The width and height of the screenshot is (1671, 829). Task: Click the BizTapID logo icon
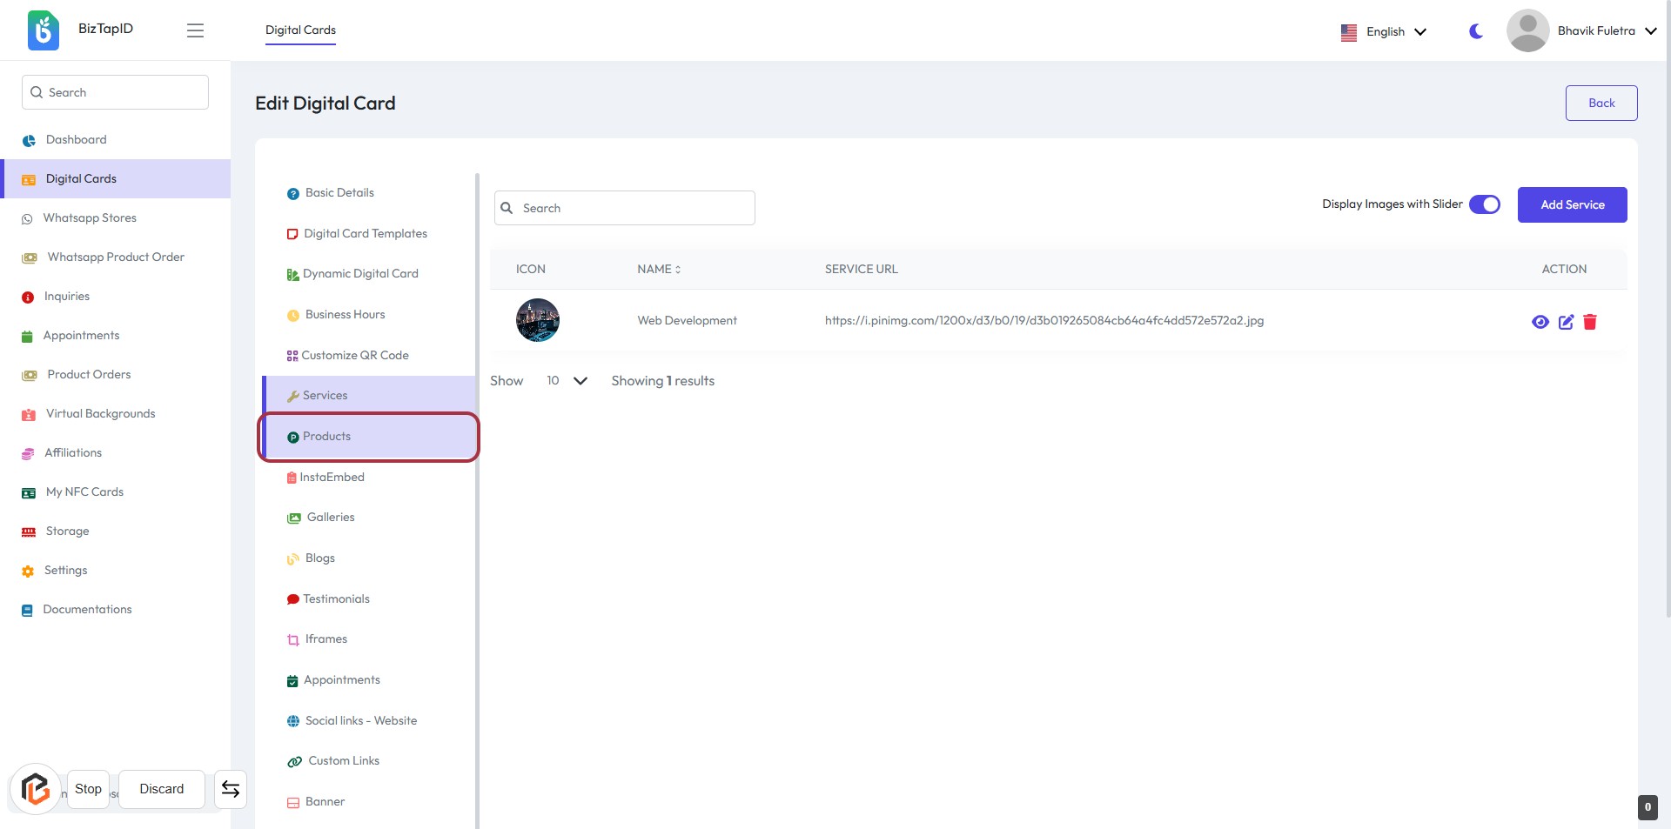[x=43, y=30]
